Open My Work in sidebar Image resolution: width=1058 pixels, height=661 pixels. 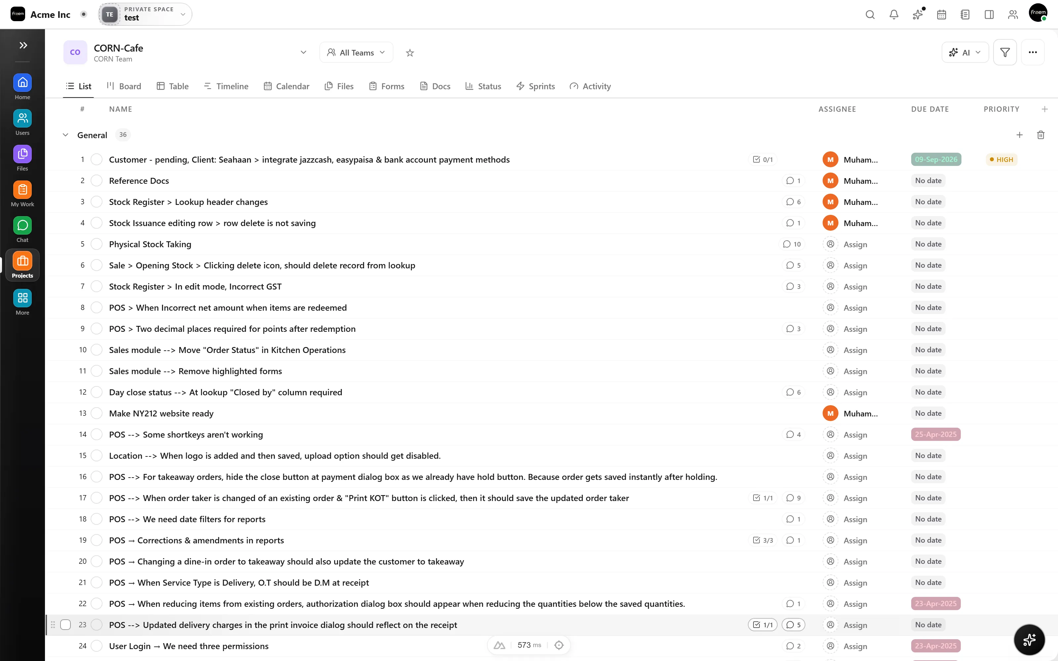[22, 194]
